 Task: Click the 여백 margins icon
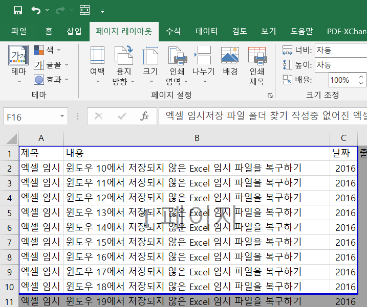coord(97,55)
